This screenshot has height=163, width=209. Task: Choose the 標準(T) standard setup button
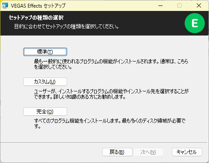point(45,52)
